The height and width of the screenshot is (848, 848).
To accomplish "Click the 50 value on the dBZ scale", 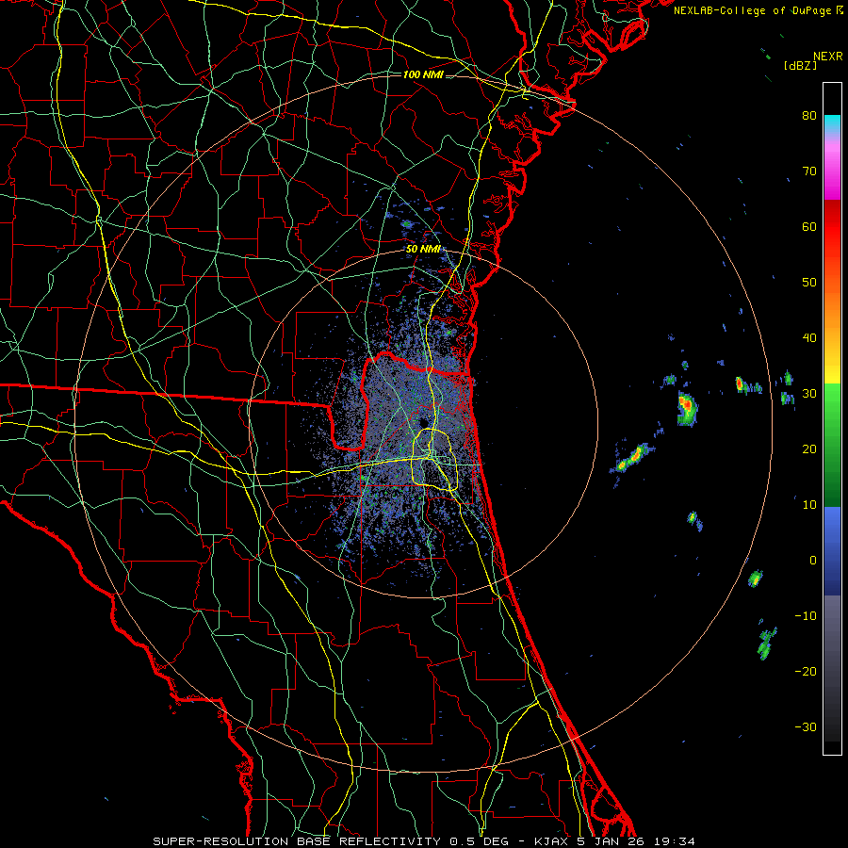I will 809,283.
